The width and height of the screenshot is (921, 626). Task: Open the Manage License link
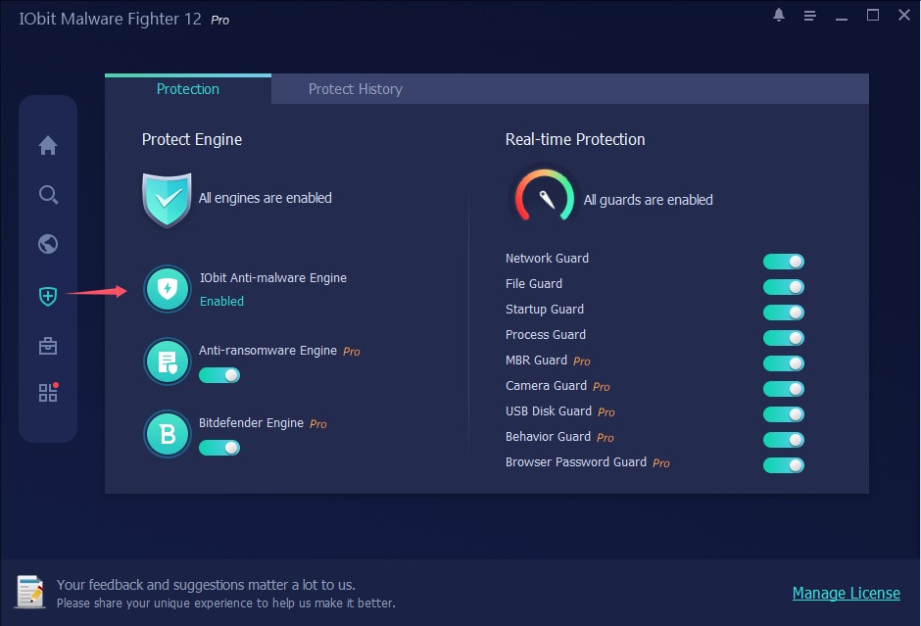[846, 593]
